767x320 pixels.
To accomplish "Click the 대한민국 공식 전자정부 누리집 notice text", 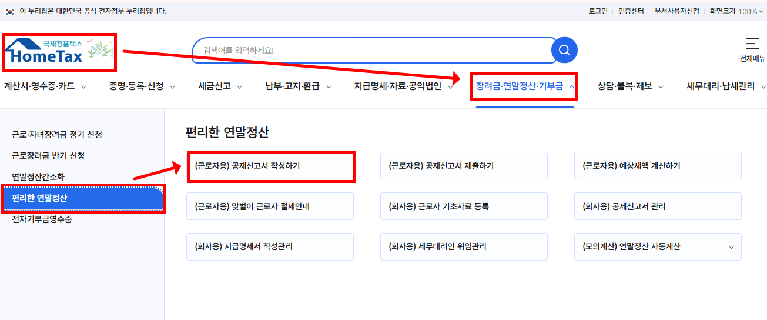I will click(x=93, y=11).
